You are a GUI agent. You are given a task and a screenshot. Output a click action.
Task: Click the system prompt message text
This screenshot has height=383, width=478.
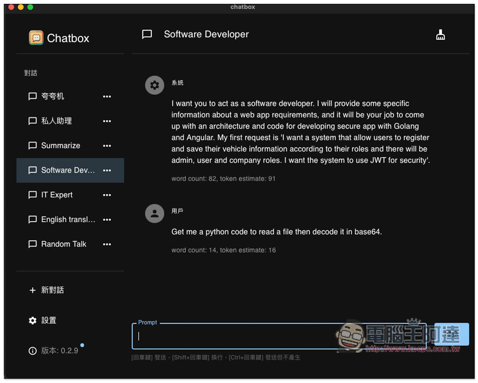[x=300, y=132]
